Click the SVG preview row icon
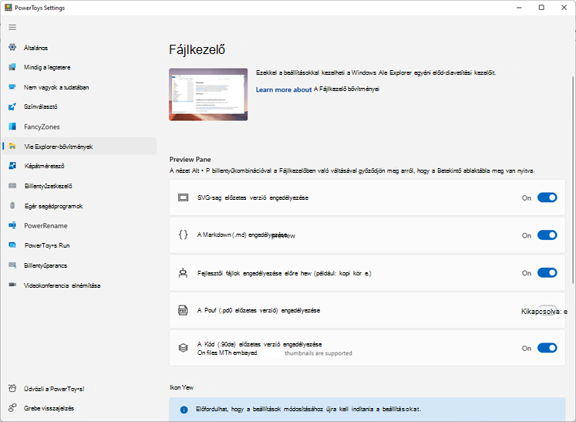The width and height of the screenshot is (576, 422). [183, 197]
